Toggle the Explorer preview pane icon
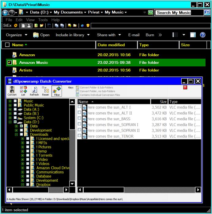Image resolution: width=212 pixels, height=214 pixels. click(193, 35)
